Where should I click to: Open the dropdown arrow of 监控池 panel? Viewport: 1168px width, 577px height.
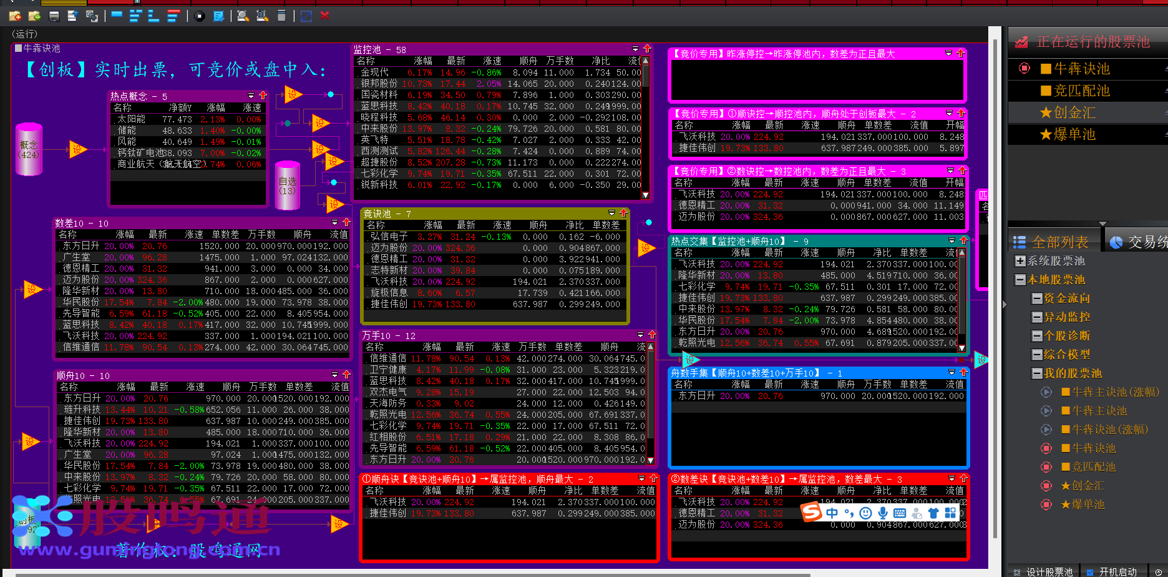pos(635,49)
